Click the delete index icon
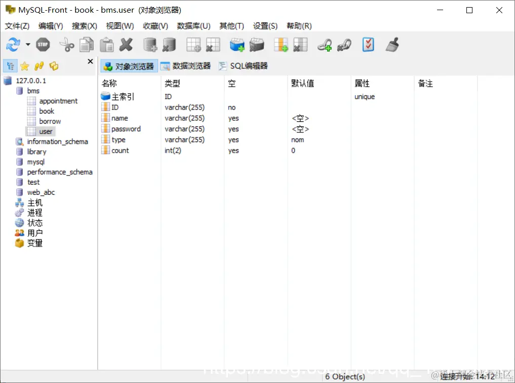The width and height of the screenshot is (515, 383). coord(257,45)
